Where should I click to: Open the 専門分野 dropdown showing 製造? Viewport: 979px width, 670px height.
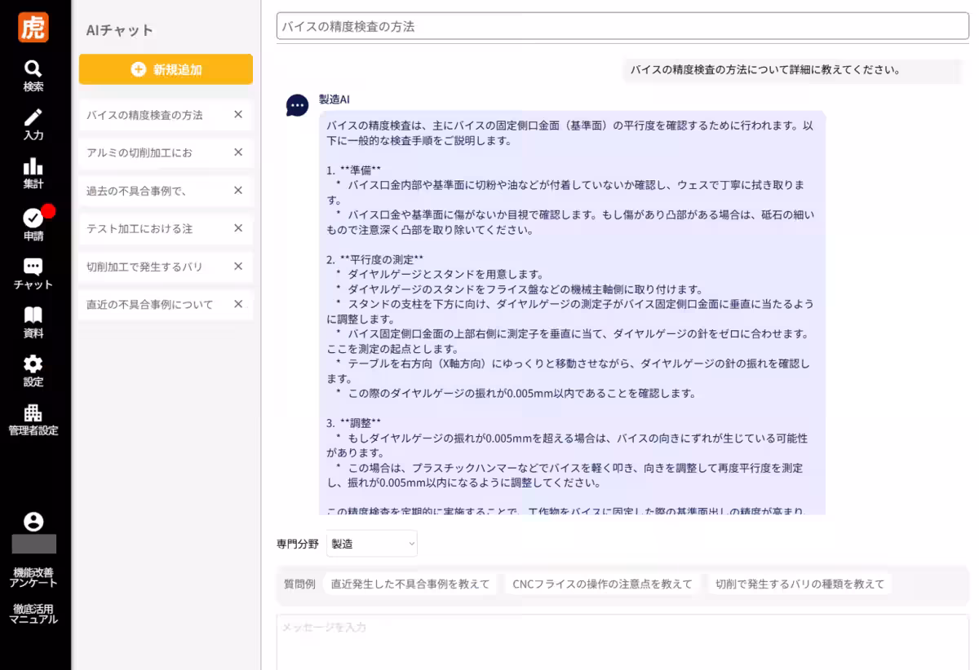(372, 544)
